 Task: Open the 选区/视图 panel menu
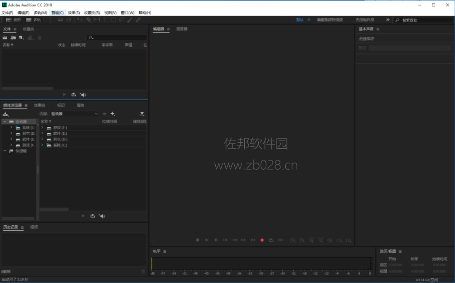pyautogui.click(x=400, y=251)
